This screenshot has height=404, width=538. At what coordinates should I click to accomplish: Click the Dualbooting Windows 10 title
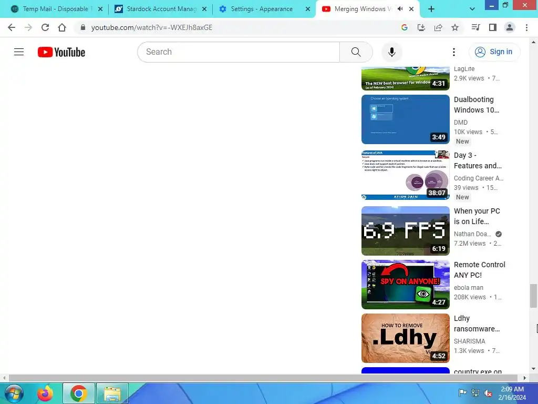point(476,105)
